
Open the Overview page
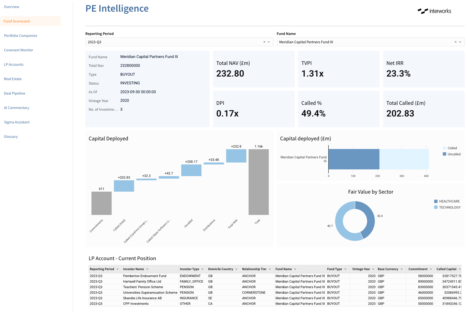click(11, 7)
